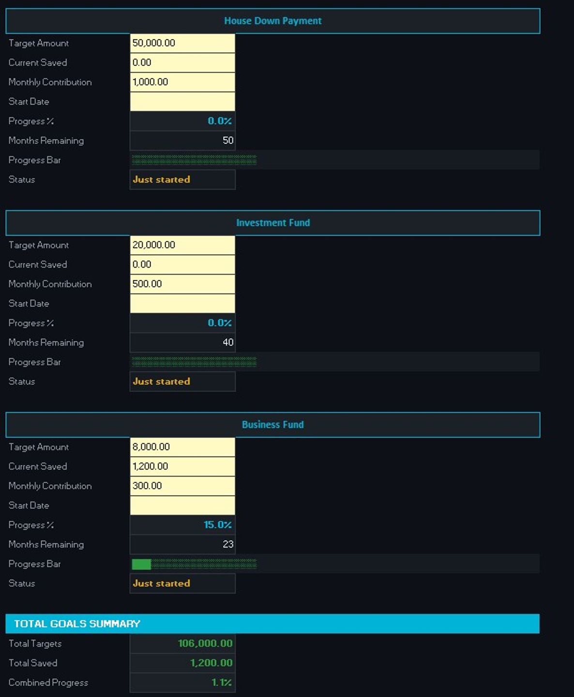
Task: Select House Down Payment Progress % value
Action: (182, 121)
